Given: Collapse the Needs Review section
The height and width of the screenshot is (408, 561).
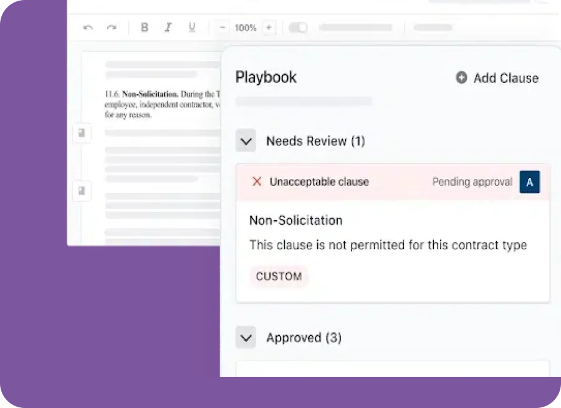Looking at the screenshot, I should 246,141.
